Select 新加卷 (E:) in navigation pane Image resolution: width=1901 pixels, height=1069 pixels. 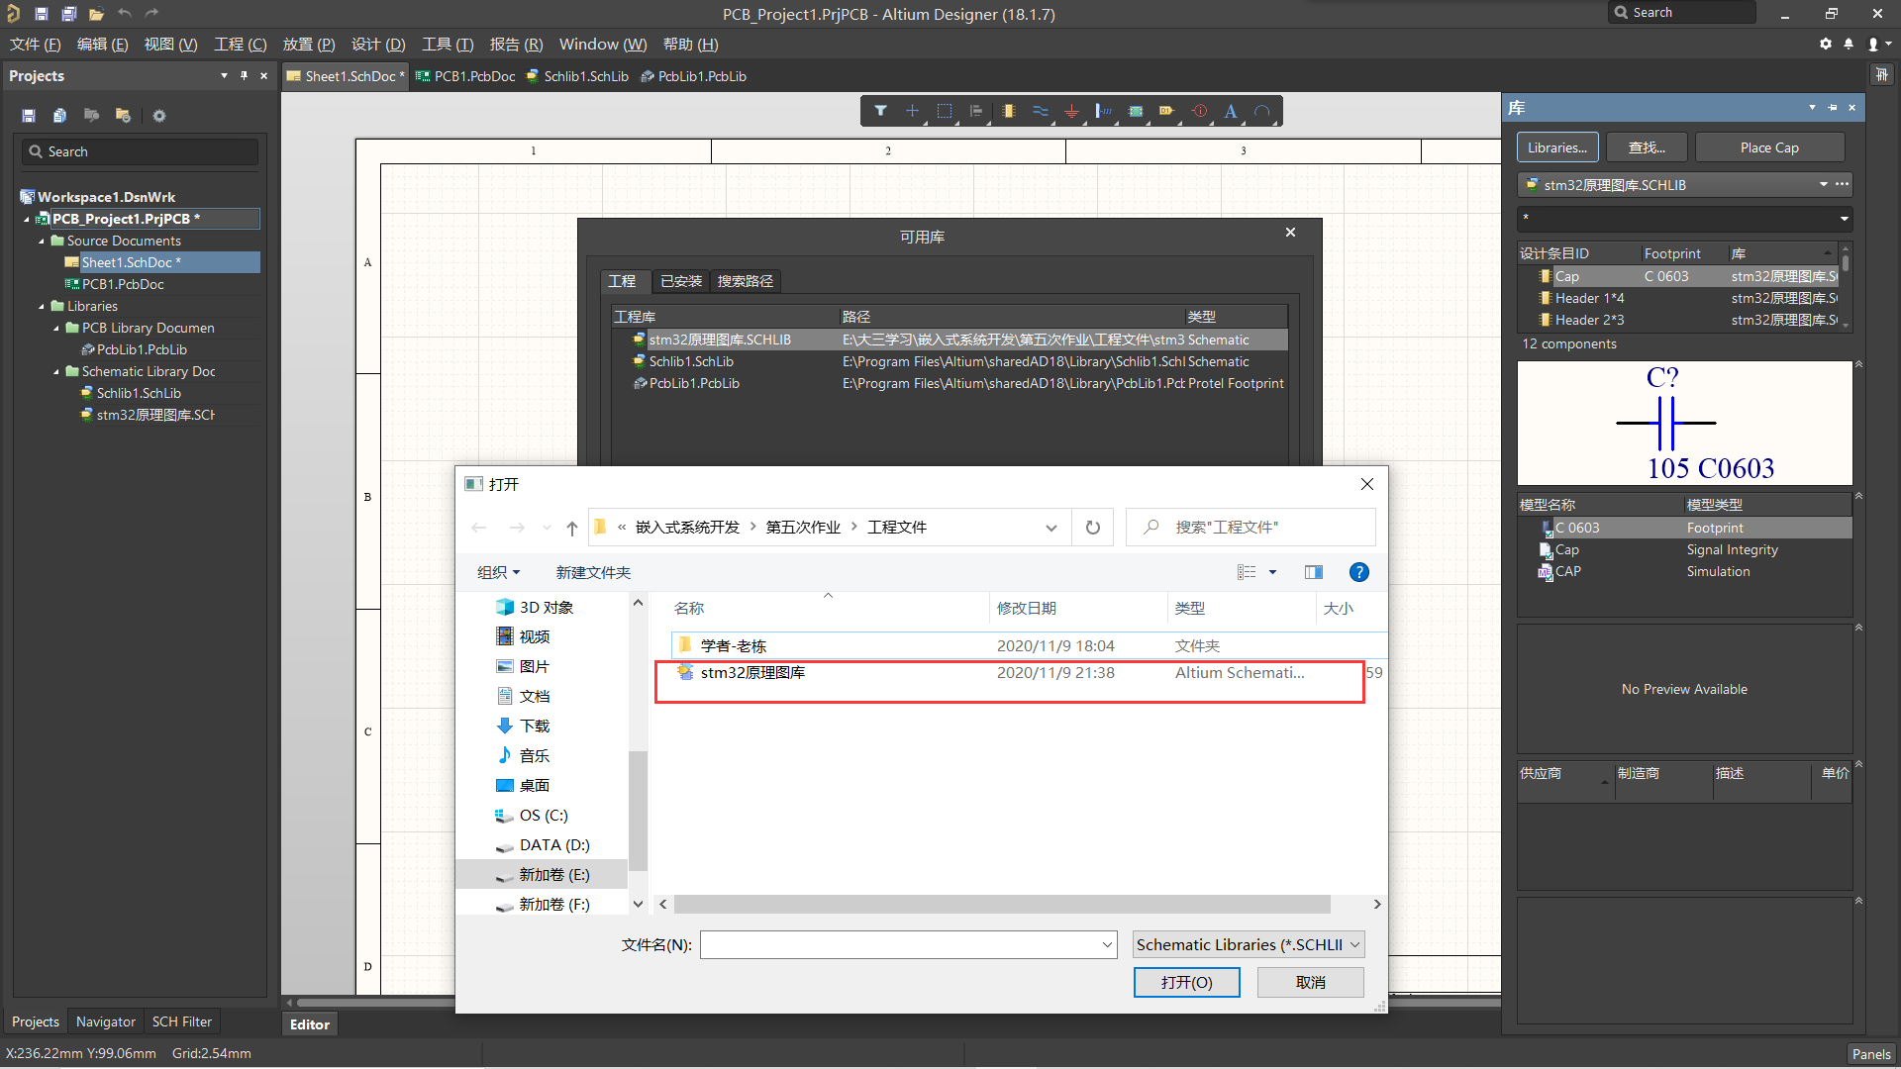coord(543,875)
